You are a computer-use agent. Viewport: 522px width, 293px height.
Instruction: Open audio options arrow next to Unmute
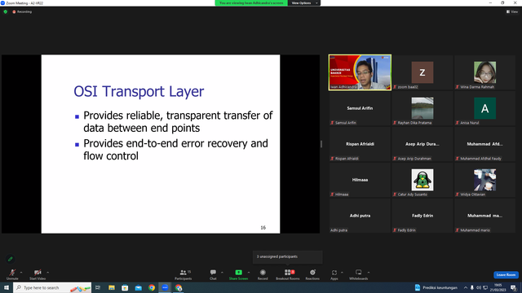click(21, 273)
